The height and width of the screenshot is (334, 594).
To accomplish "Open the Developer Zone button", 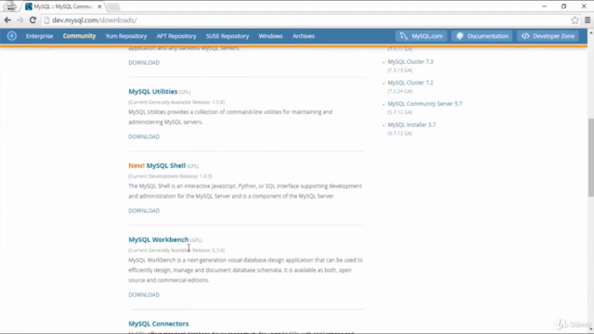I will point(549,36).
